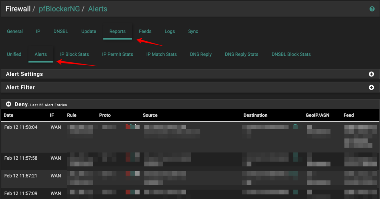Click the Alerts breadcrumb link

pyautogui.click(x=98, y=9)
